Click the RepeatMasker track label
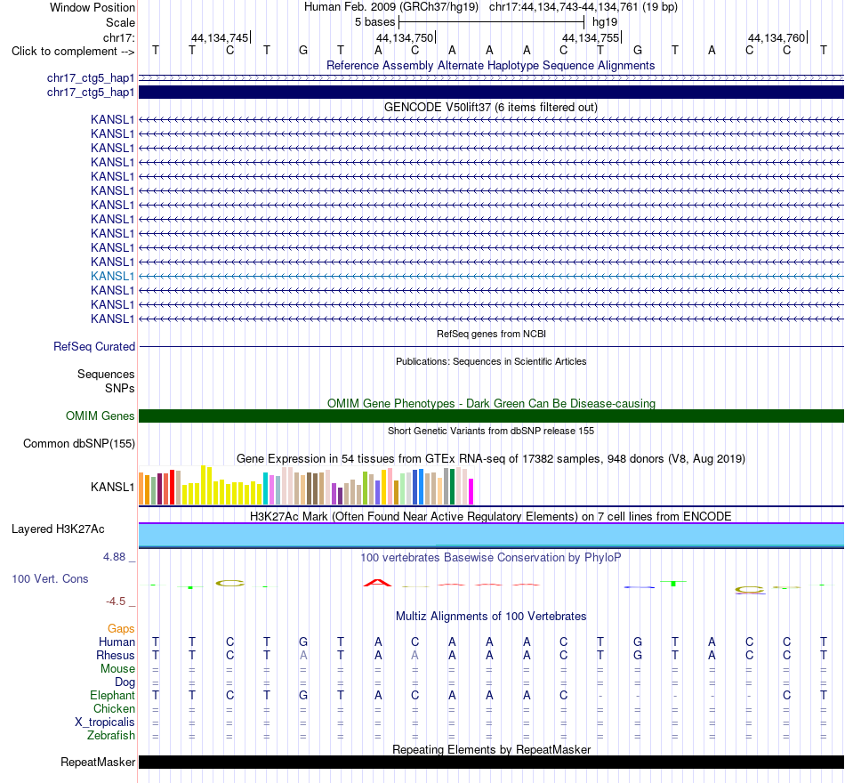Viewport: 845px width, 783px height. (98, 762)
